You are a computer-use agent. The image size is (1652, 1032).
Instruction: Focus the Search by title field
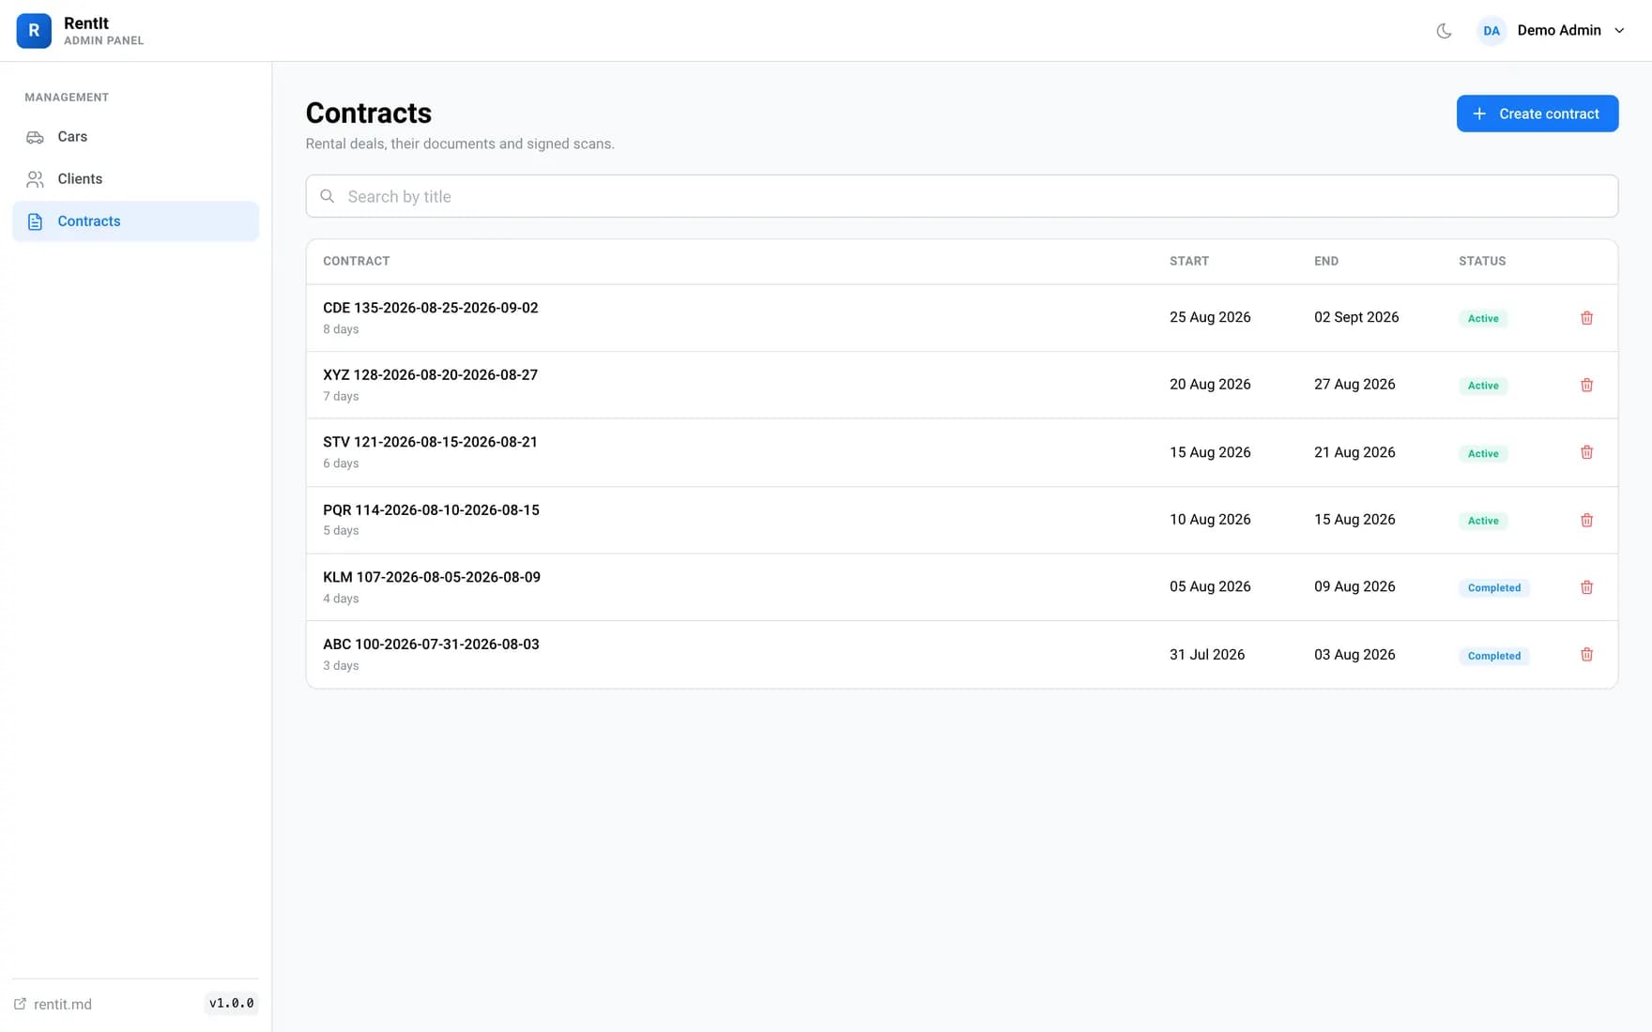point(961,196)
